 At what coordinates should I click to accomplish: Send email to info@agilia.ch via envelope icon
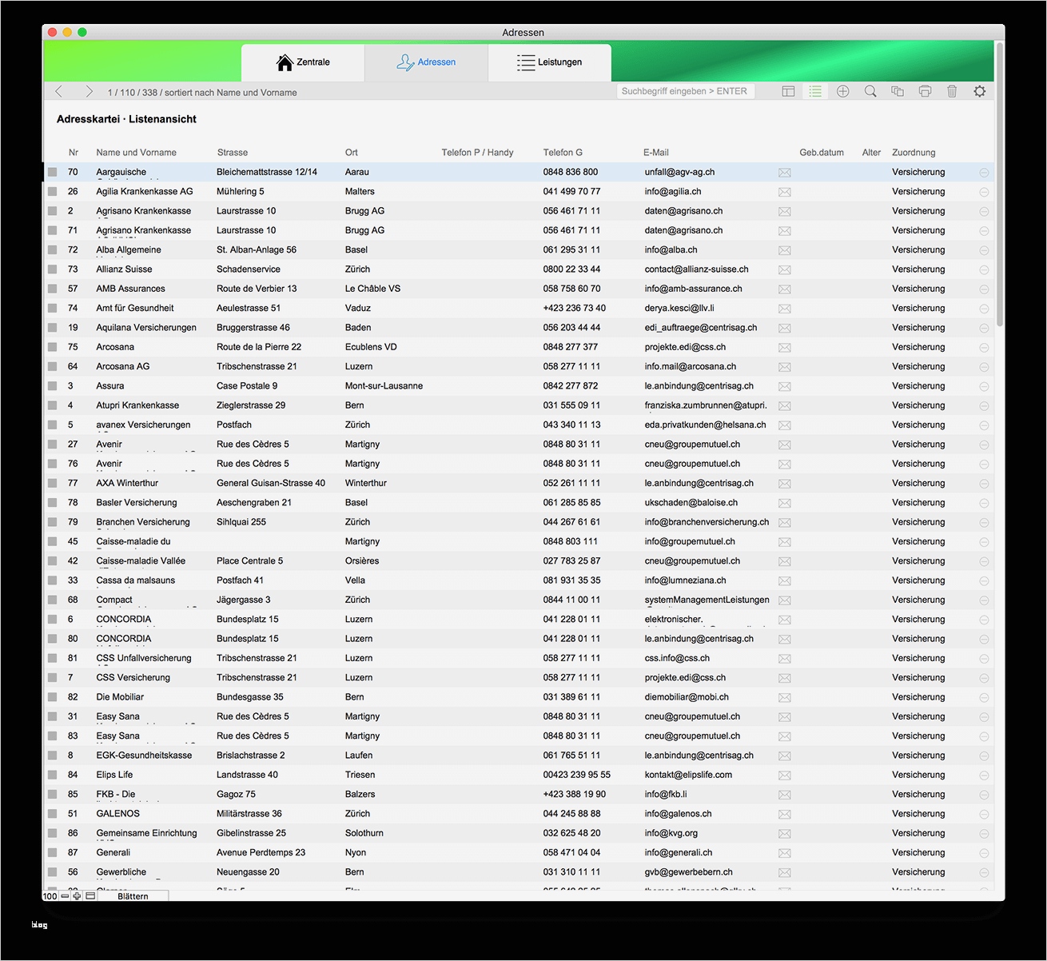tap(785, 192)
